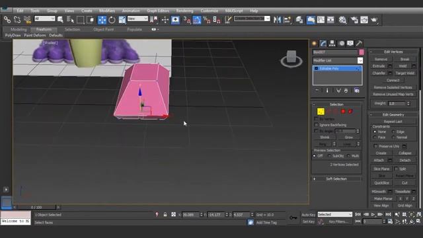This screenshot has height=238, width=423.
Task: Click the Bind to Space Warp icon
Action: pos(27,20)
